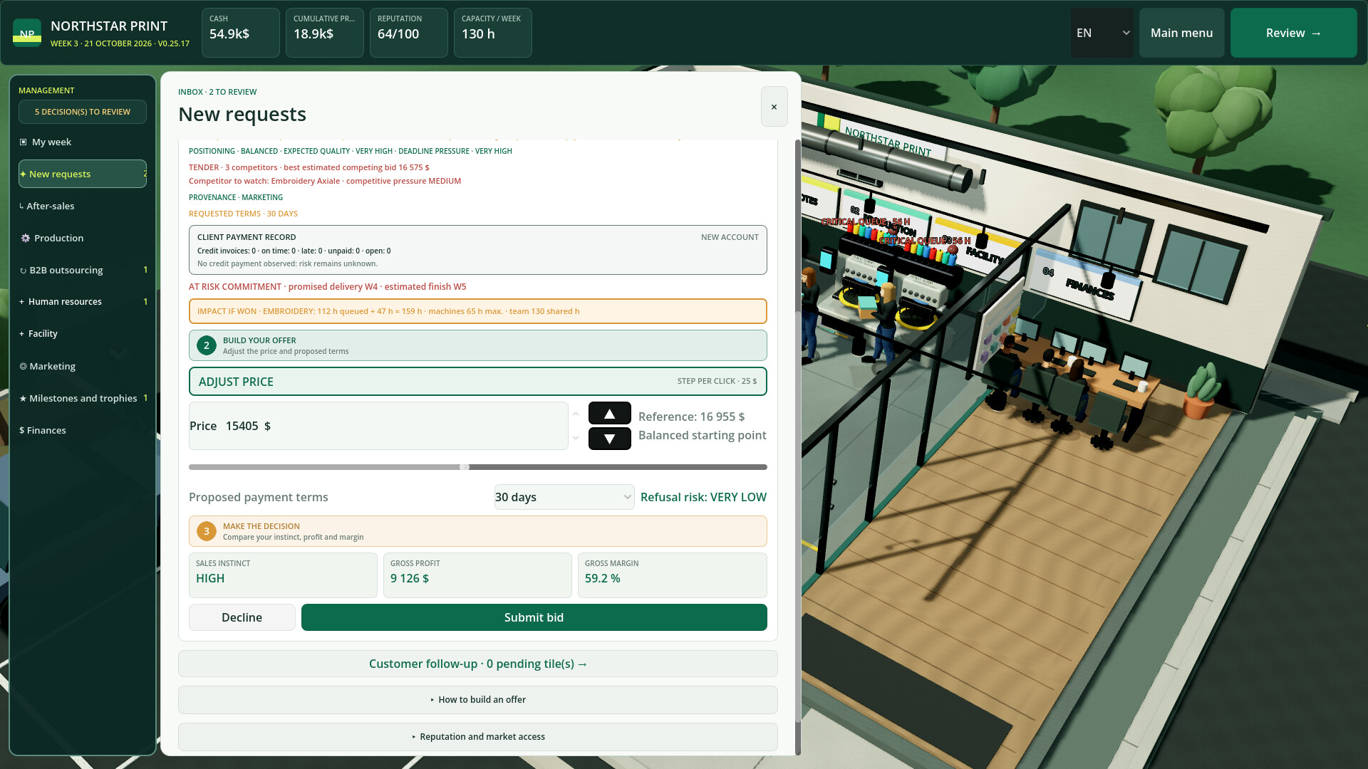Viewport: 1368px width, 769px height.
Task: Click the Client payment record box
Action: coord(478,250)
